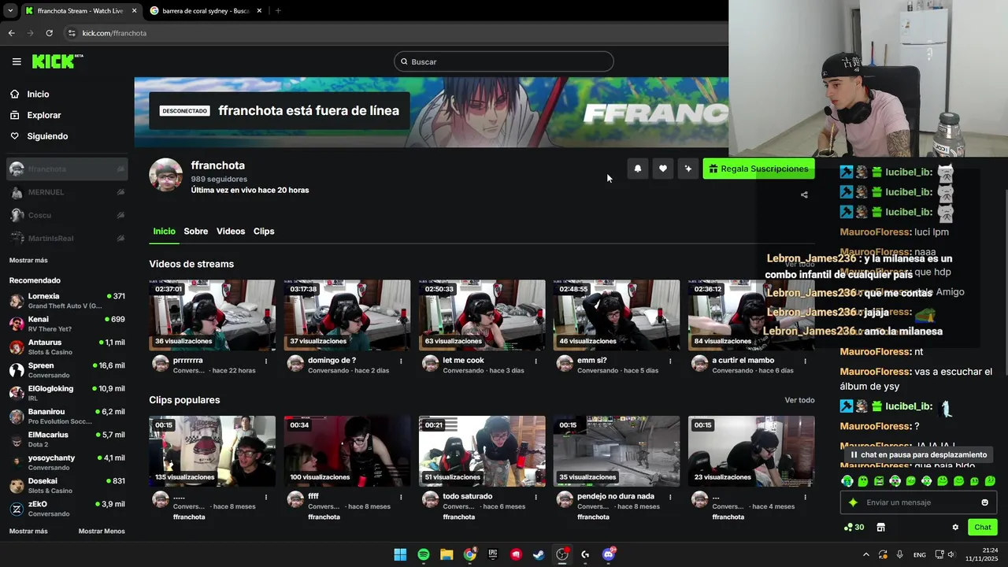The height and width of the screenshot is (567, 1008).
Task: Open the prrrrrrra stream video thumbnail
Action: pos(213,315)
